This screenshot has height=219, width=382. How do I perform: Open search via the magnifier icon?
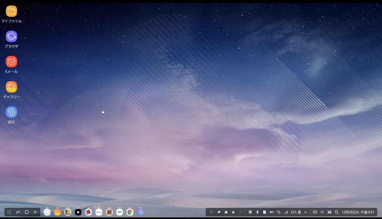pyautogui.click(x=337, y=212)
